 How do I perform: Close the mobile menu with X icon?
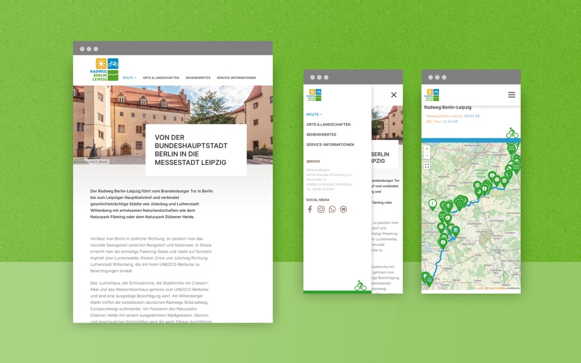point(394,95)
